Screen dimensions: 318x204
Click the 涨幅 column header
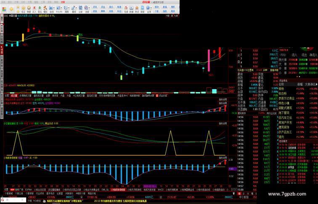point(300,84)
